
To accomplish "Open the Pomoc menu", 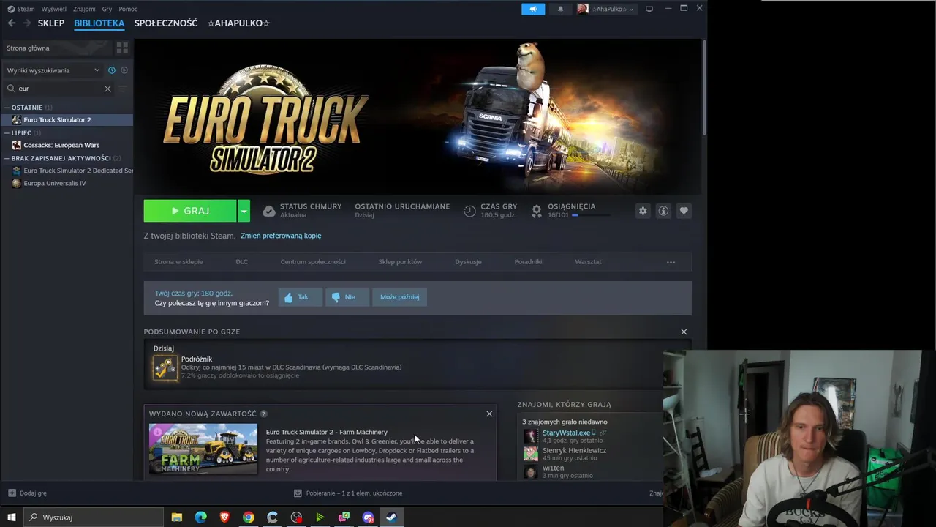I will pyautogui.click(x=128, y=10).
